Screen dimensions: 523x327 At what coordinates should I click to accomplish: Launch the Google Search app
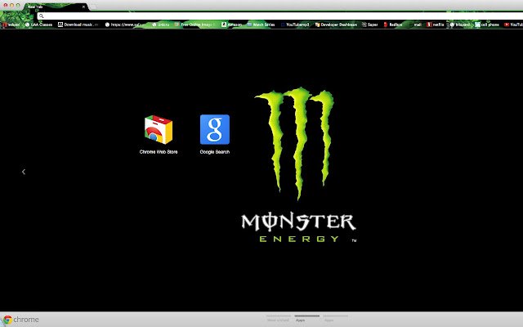click(214, 134)
